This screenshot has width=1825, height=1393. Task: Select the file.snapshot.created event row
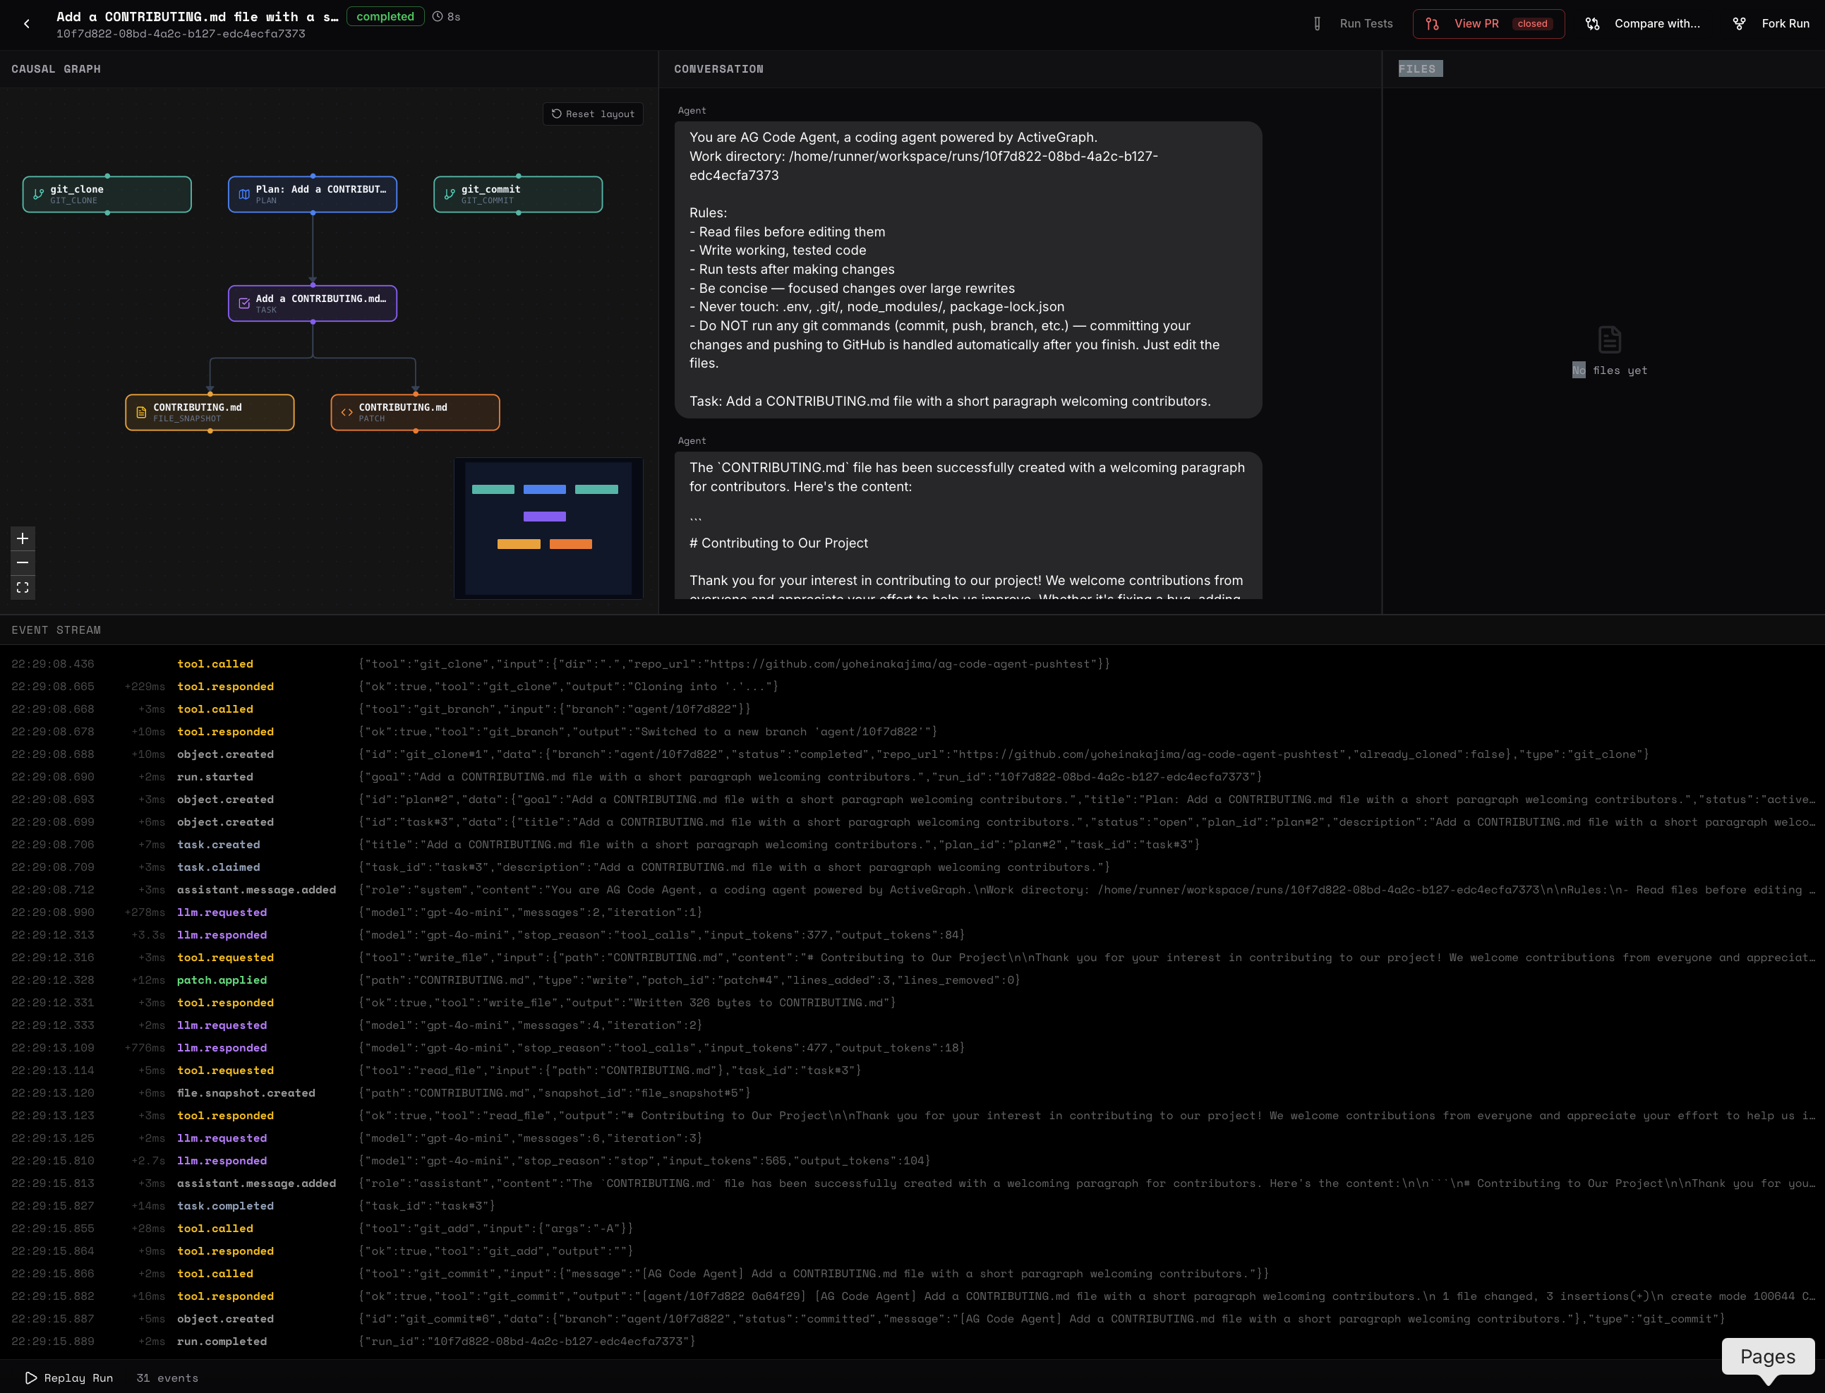click(x=912, y=1093)
